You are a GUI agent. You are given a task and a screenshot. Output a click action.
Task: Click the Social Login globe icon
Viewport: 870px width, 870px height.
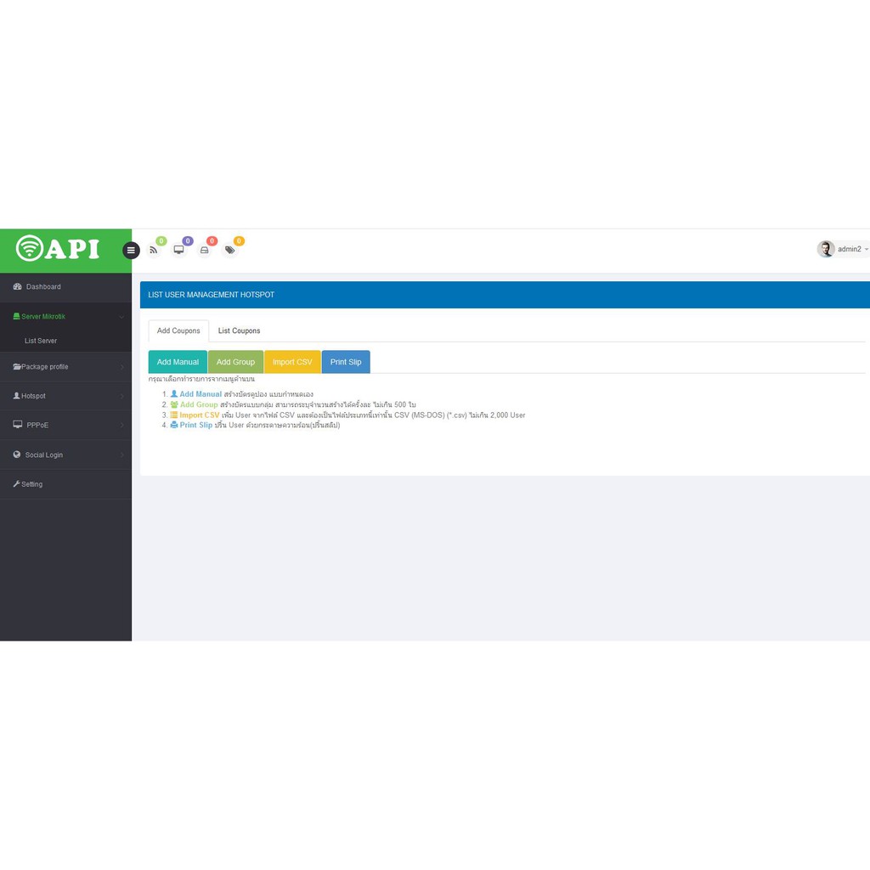(x=17, y=455)
